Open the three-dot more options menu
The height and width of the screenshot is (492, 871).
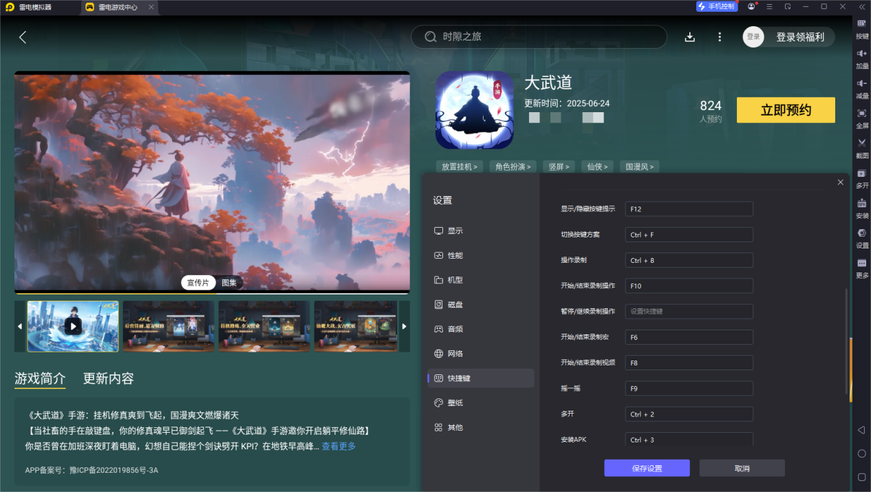[x=720, y=37]
